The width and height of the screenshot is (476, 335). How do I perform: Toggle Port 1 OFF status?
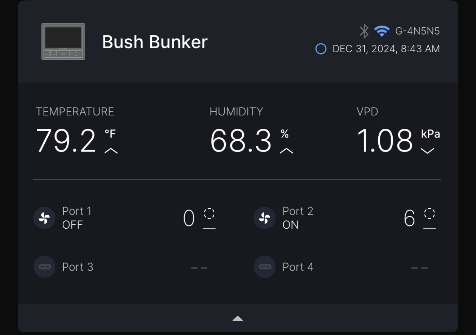pos(72,225)
